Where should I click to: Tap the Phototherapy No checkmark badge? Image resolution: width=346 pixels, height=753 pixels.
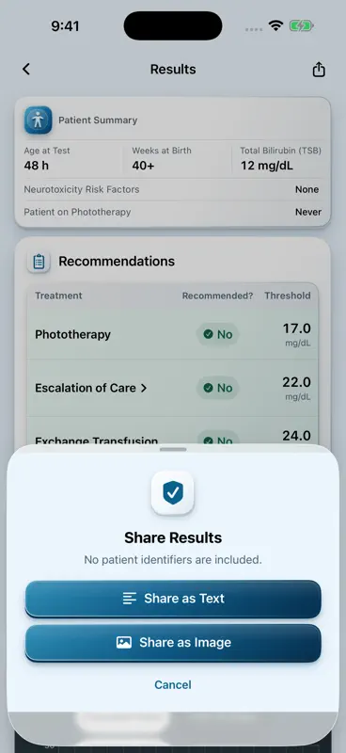(218, 334)
